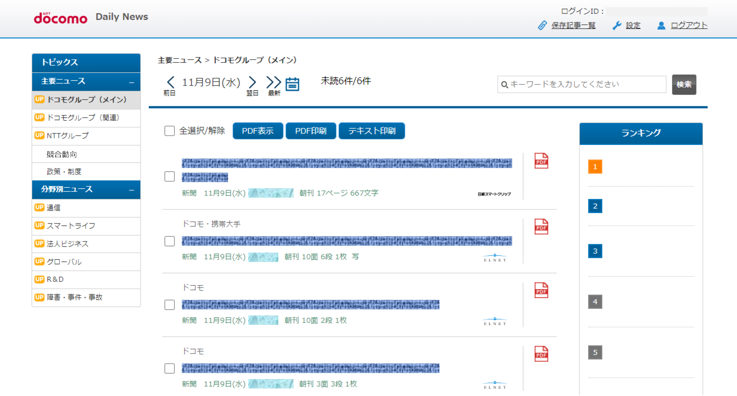Open the ドコモ・携帯大手 article headline

[347, 241]
